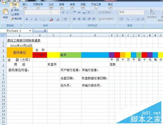Click the select-all corner button
The height and width of the screenshot is (125, 163).
3,35
